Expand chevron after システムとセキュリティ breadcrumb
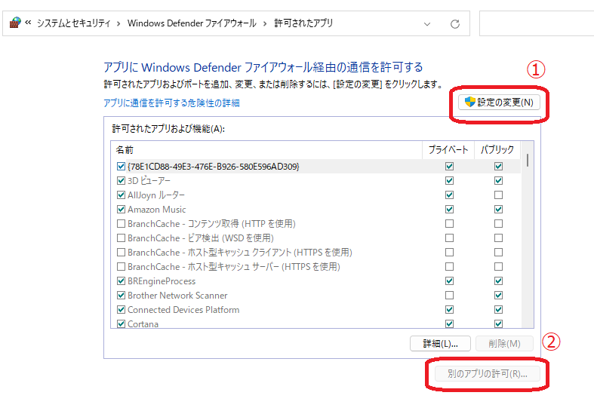Viewport: 594px width, 420px height. (x=118, y=23)
